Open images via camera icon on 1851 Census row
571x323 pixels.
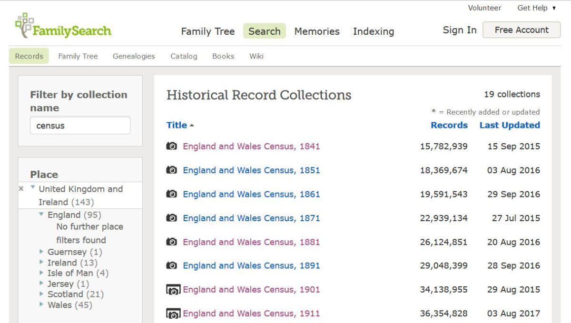point(171,170)
